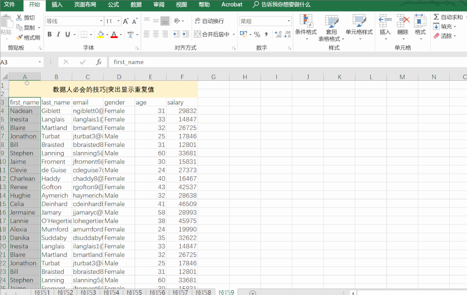This screenshot has height=295, width=467.
Task: Click AutoSum (自动求和)
Action: [448, 17]
